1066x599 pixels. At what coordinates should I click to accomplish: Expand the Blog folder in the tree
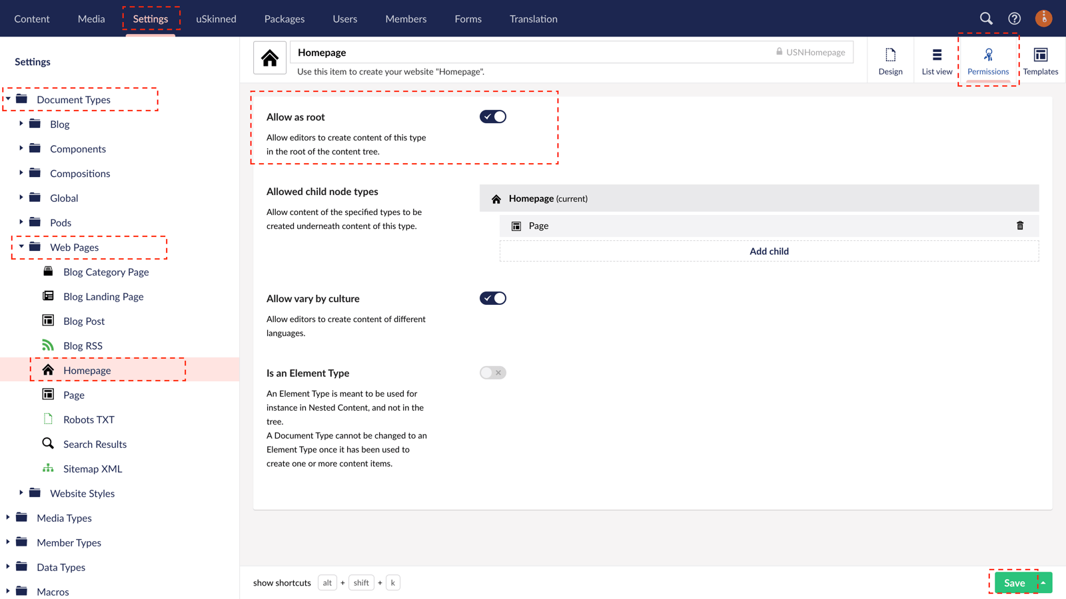tap(21, 124)
